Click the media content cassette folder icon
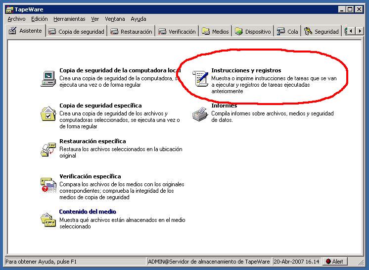Screen dimensions: 369x270 pos(48,220)
